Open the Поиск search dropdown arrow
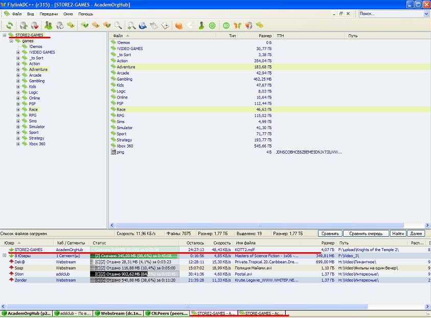Viewport: 431px width, 318px height. (x=426, y=14)
